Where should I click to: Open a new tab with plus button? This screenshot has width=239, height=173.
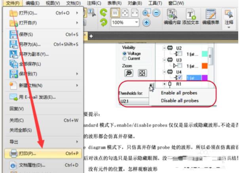pyautogui.click(x=91, y=36)
